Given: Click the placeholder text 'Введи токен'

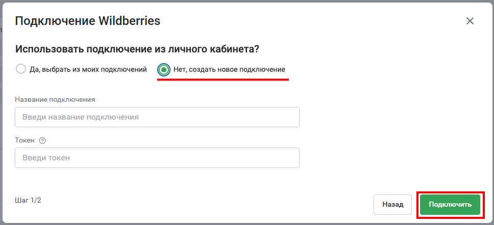Looking at the screenshot, I should (x=46, y=158).
